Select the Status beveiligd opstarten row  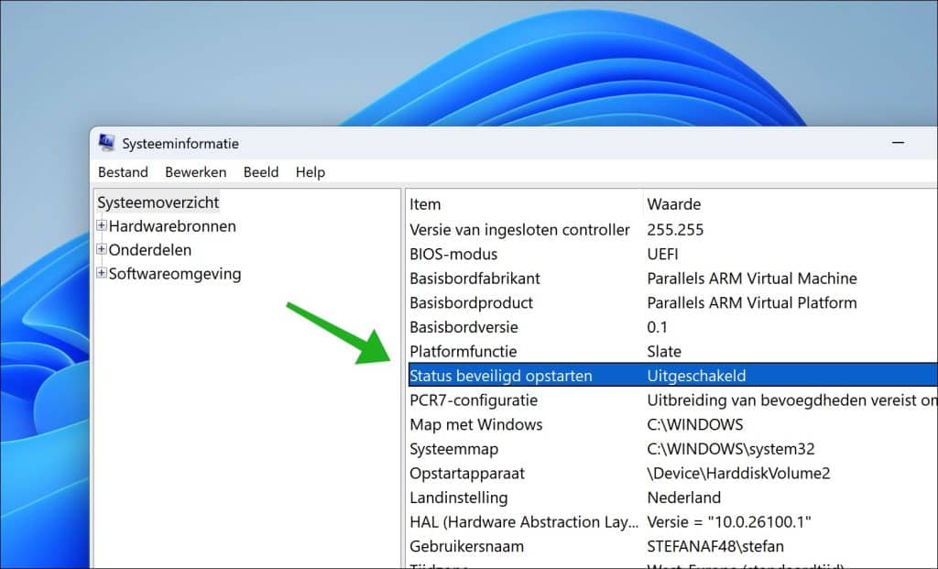[x=499, y=376]
